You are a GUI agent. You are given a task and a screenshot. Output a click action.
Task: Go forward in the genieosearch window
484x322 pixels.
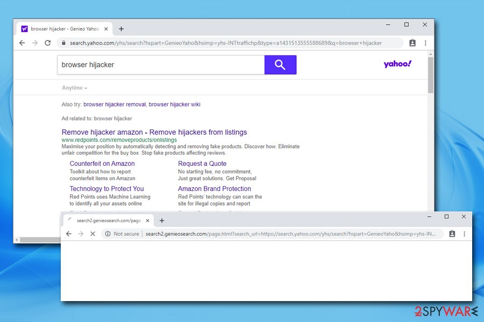tap(81, 234)
